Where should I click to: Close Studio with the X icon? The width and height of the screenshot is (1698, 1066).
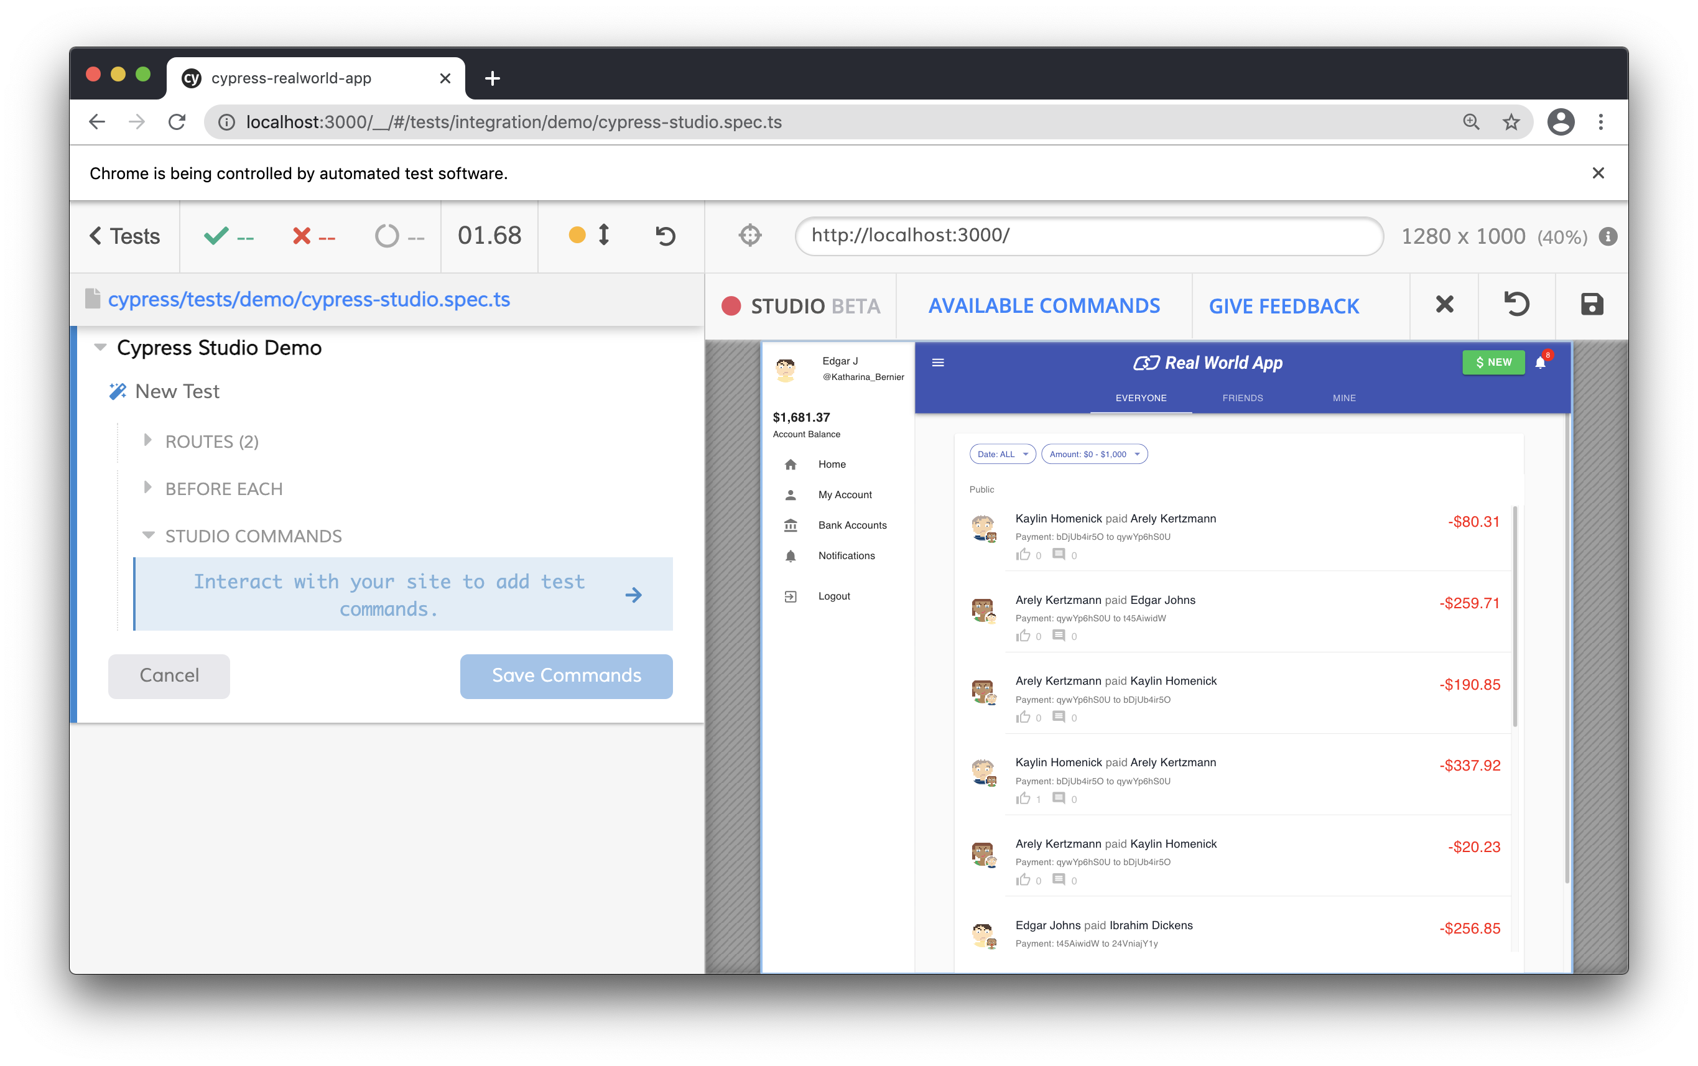click(x=1444, y=305)
